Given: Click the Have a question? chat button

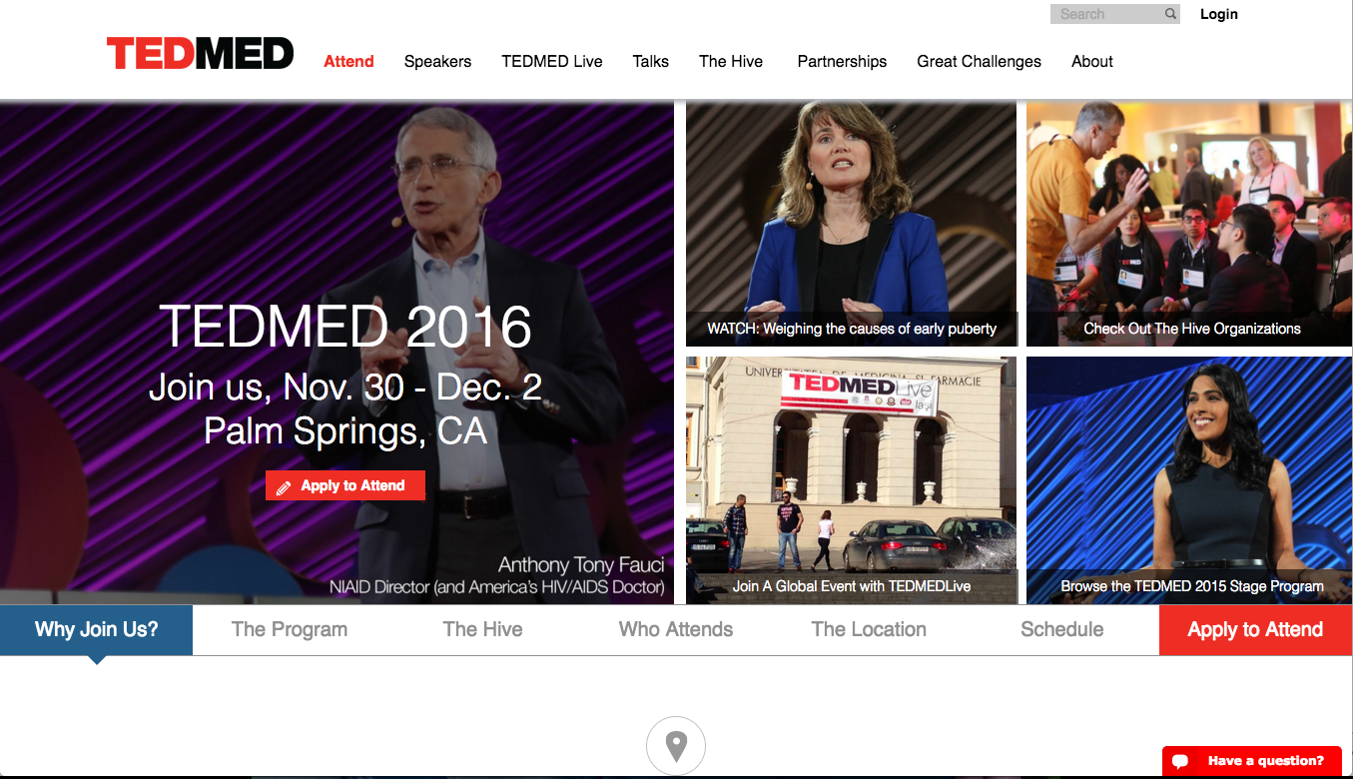Looking at the screenshot, I should tap(1252, 761).
